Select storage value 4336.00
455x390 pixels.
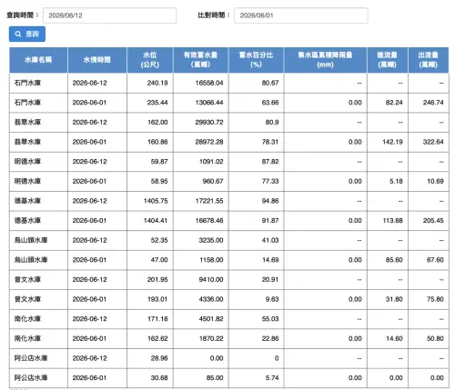tap(211, 299)
